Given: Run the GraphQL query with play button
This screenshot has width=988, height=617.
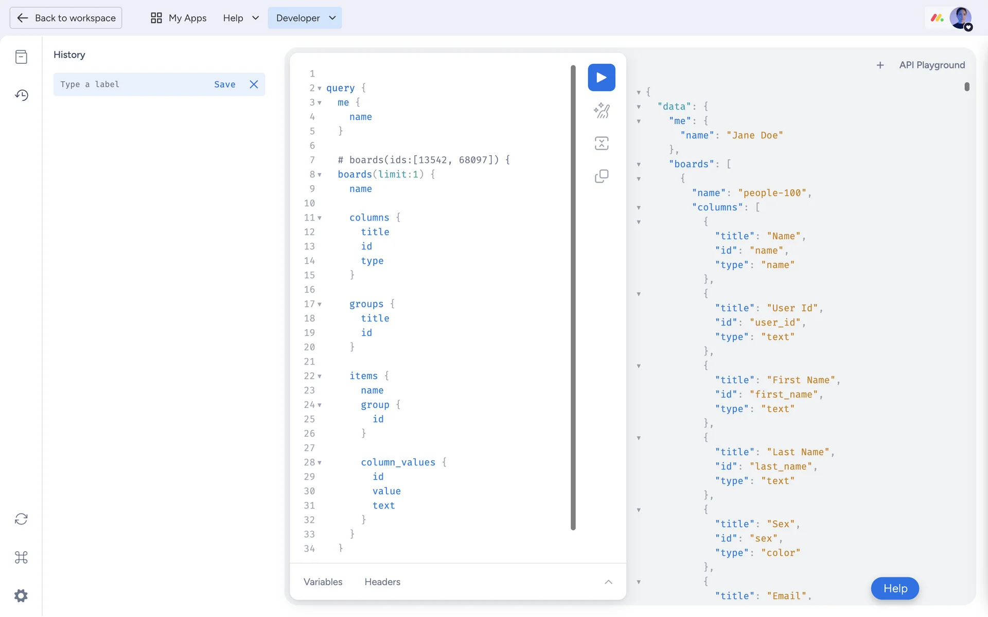Looking at the screenshot, I should 601,78.
